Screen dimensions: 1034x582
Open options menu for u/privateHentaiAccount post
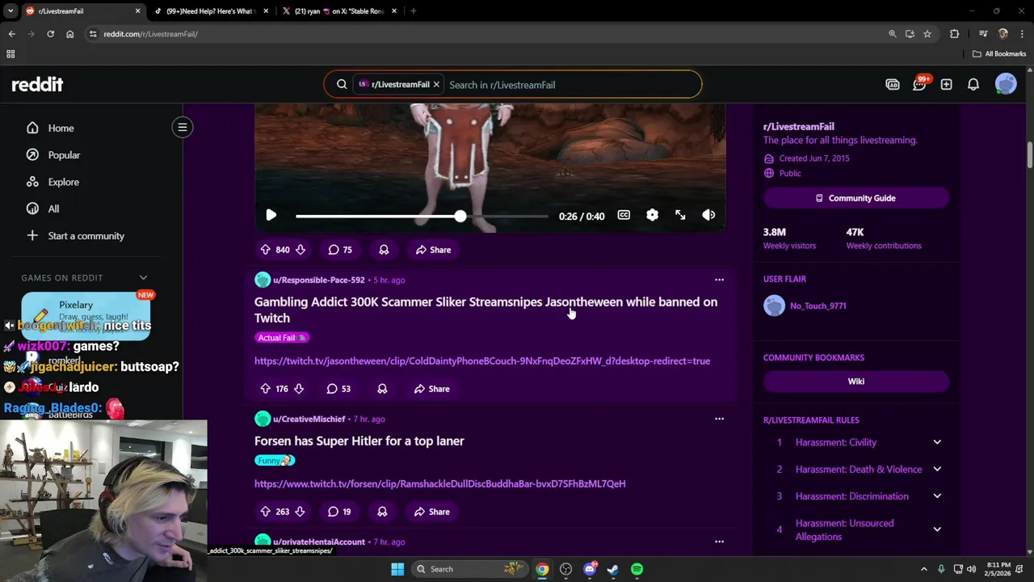tap(719, 542)
